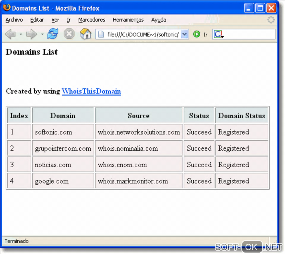Image resolution: width=285 pixels, height=254 pixels.
Task: Click the 'Index' column header
Action: click(19, 115)
